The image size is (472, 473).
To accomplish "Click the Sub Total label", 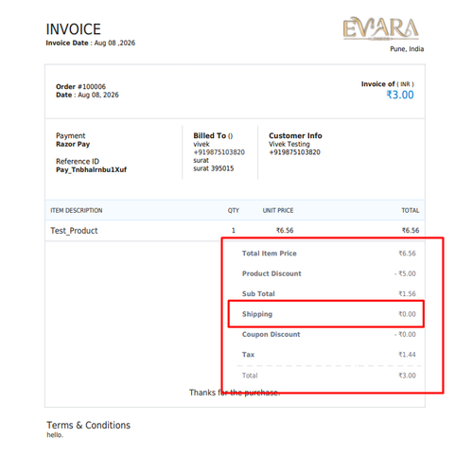I will click(258, 294).
